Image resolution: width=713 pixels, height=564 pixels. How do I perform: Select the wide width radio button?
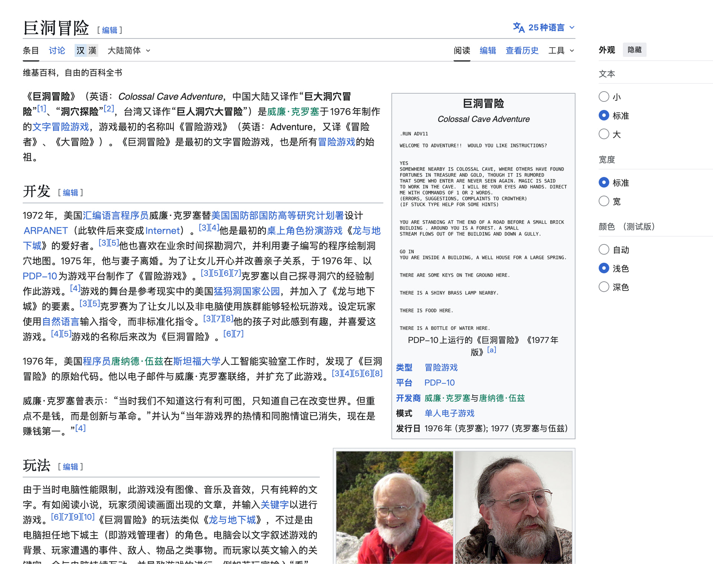click(604, 201)
